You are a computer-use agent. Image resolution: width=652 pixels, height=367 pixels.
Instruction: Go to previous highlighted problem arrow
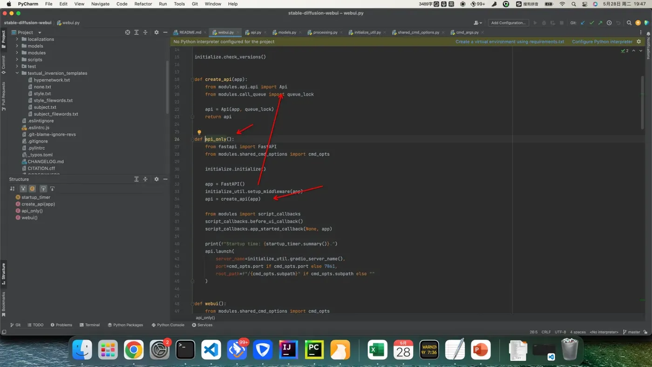click(x=633, y=50)
